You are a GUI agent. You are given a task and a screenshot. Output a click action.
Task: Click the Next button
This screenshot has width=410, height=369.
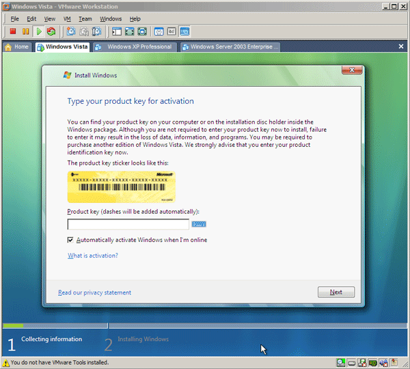[336, 292]
